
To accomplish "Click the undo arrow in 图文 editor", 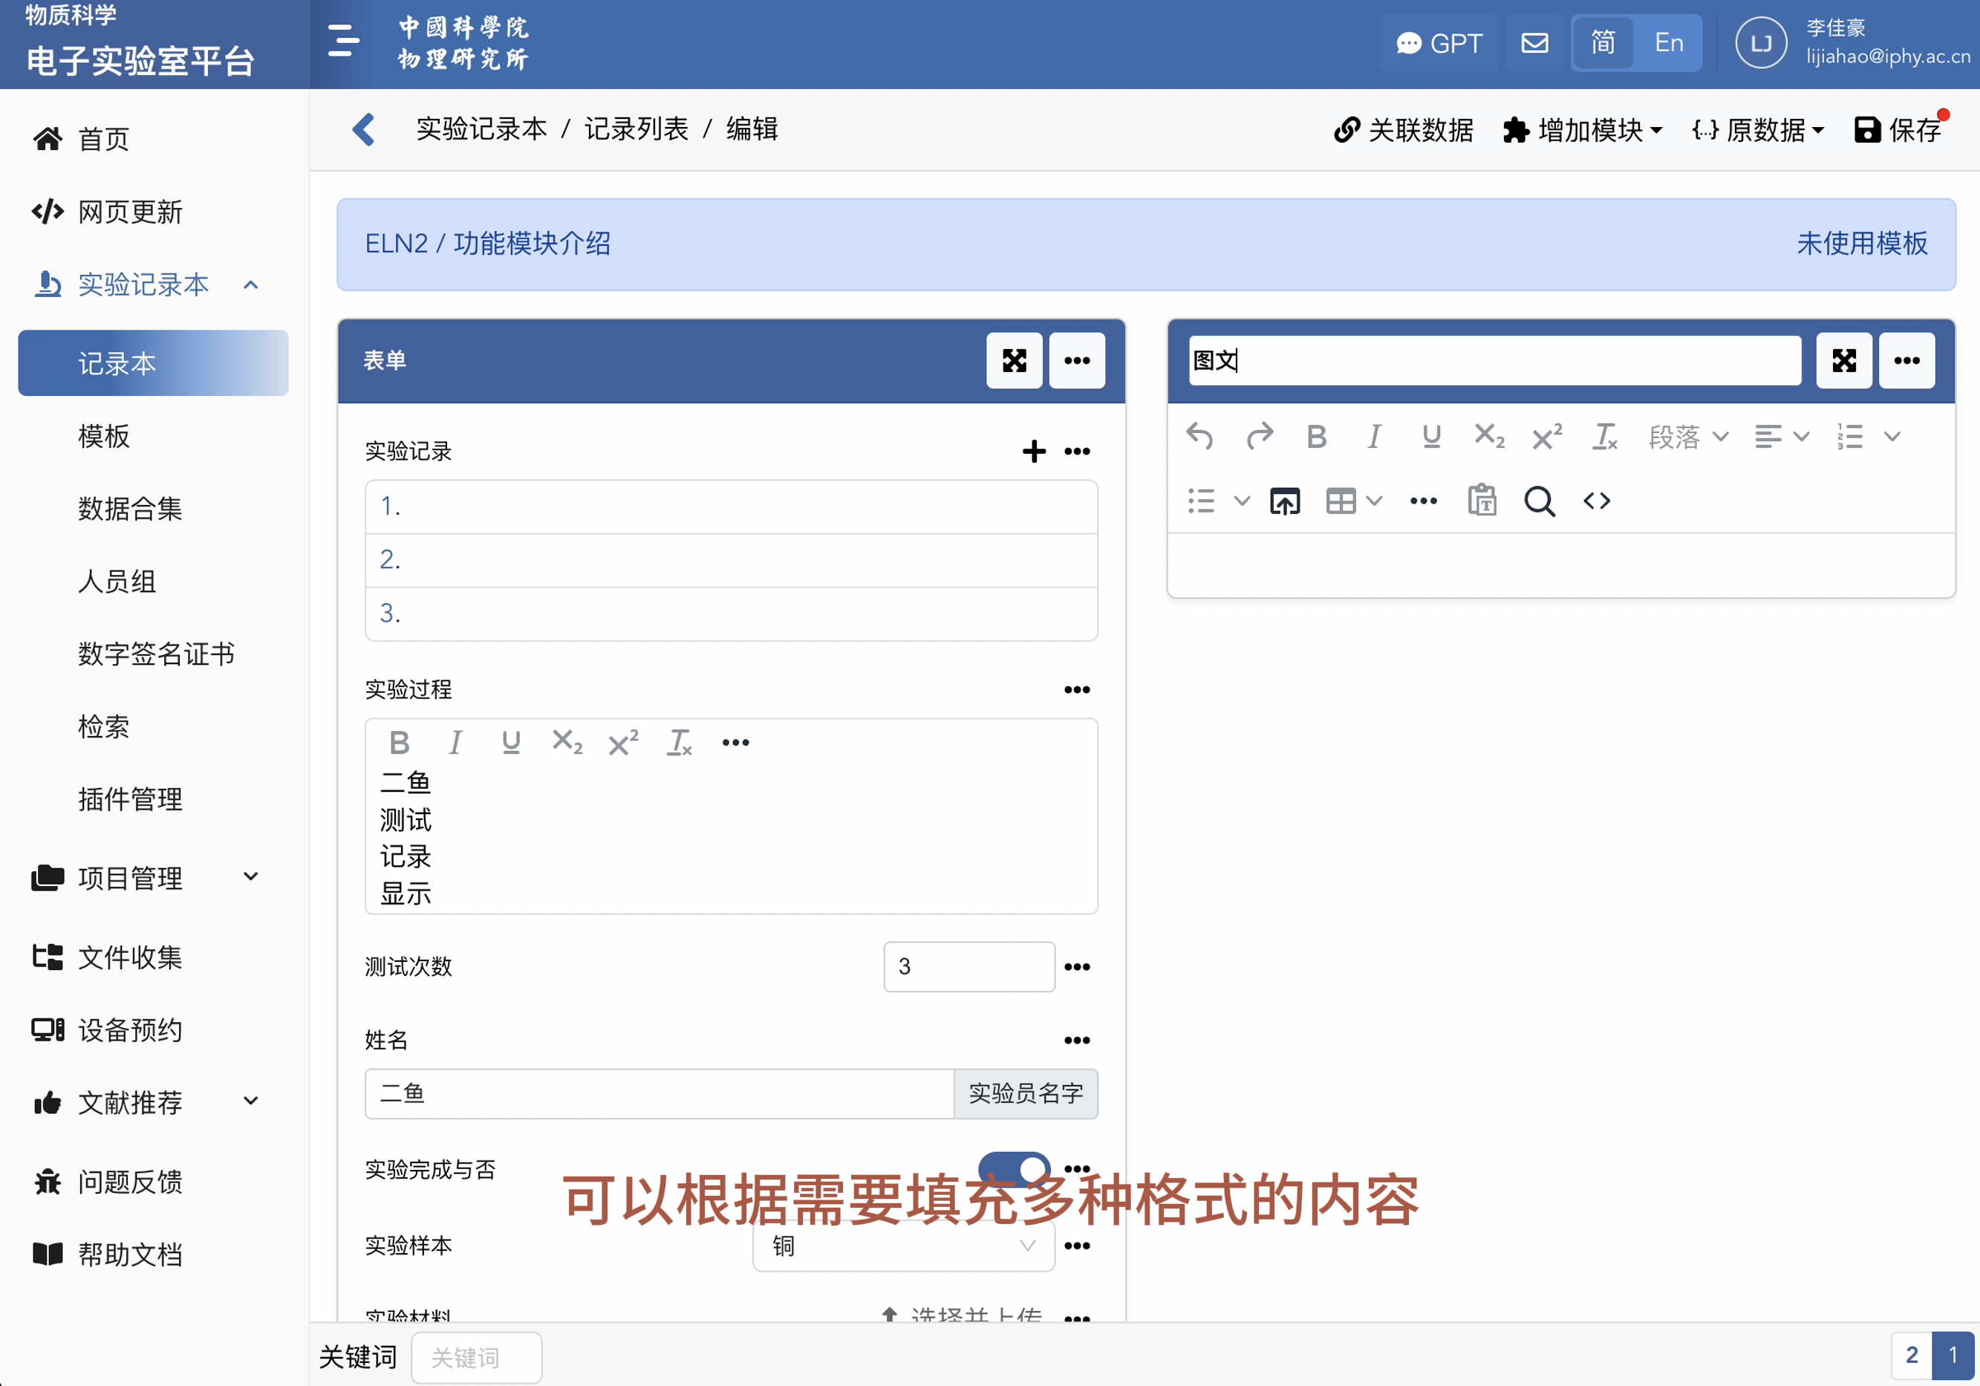I will tap(1199, 437).
